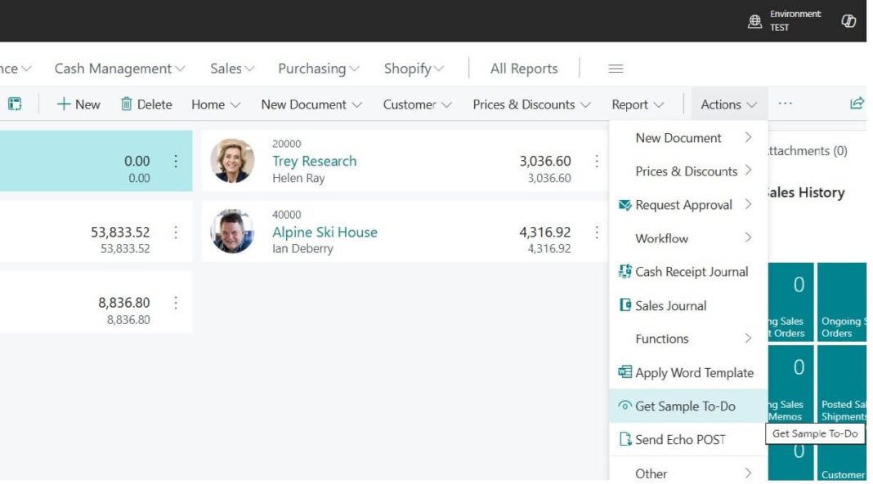873x484 pixels.
Task: Open the hamburger menu beside All Reports
Action: tap(616, 69)
